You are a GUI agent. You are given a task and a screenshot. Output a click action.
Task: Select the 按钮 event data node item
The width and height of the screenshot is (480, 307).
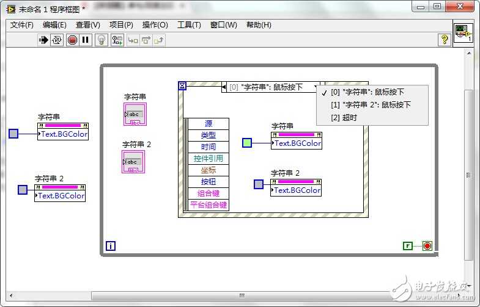point(208,182)
